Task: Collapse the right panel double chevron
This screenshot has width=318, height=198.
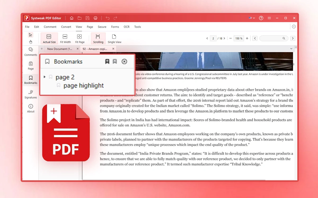Action: pyautogui.click(x=296, y=47)
